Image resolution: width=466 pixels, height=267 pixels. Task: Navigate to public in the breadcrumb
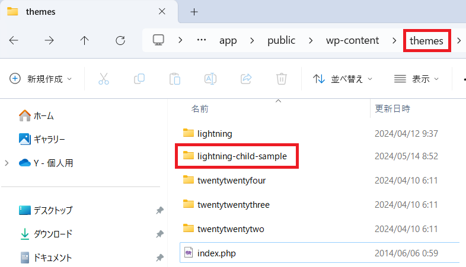(x=281, y=40)
